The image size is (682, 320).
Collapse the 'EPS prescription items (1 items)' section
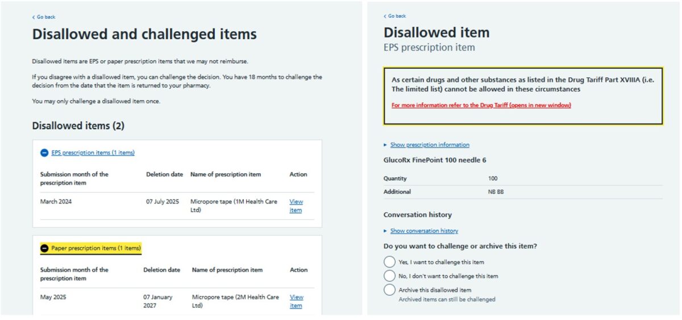(93, 153)
